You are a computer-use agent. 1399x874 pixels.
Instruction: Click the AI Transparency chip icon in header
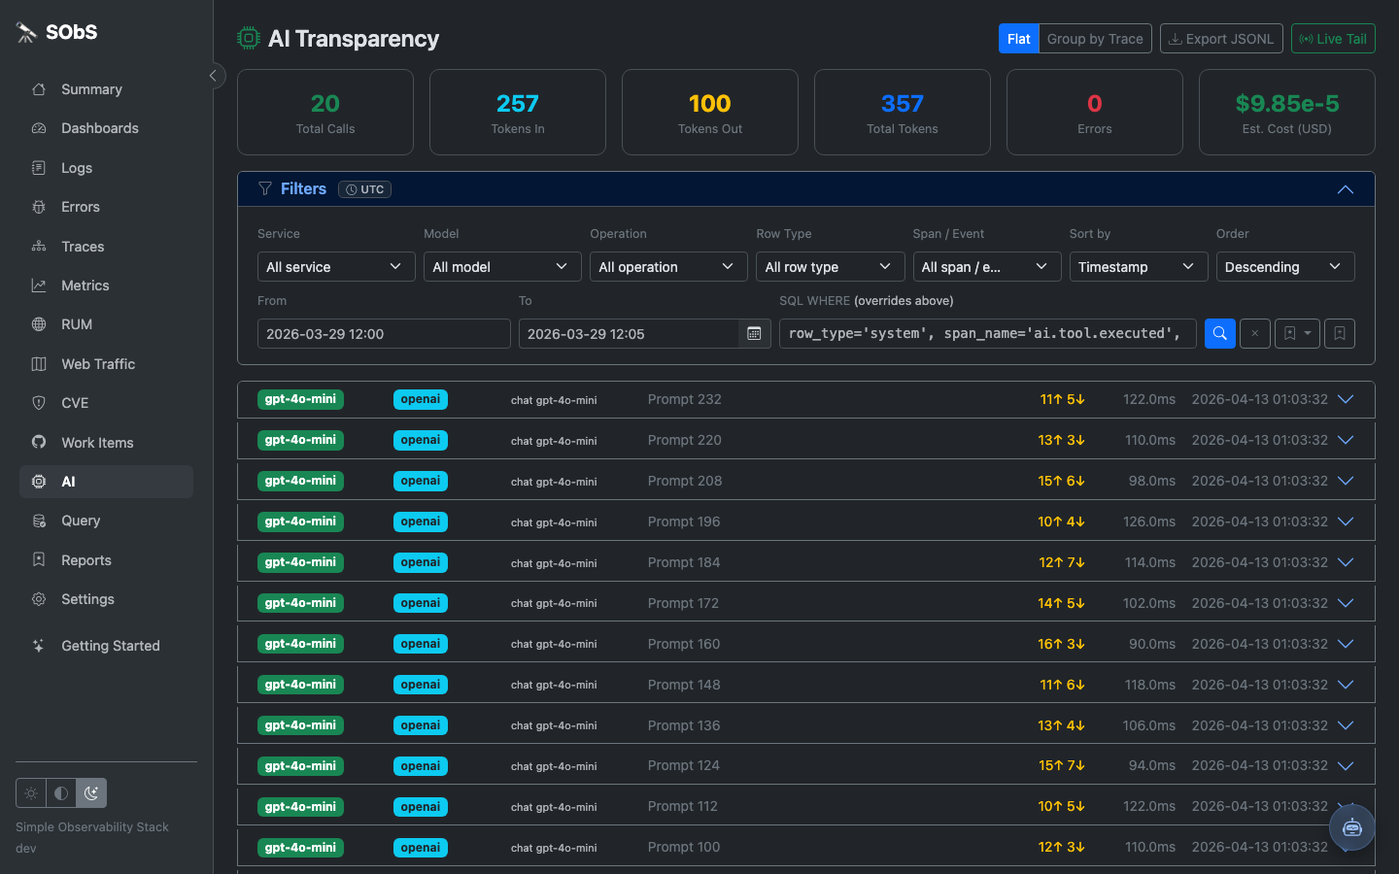click(x=249, y=39)
